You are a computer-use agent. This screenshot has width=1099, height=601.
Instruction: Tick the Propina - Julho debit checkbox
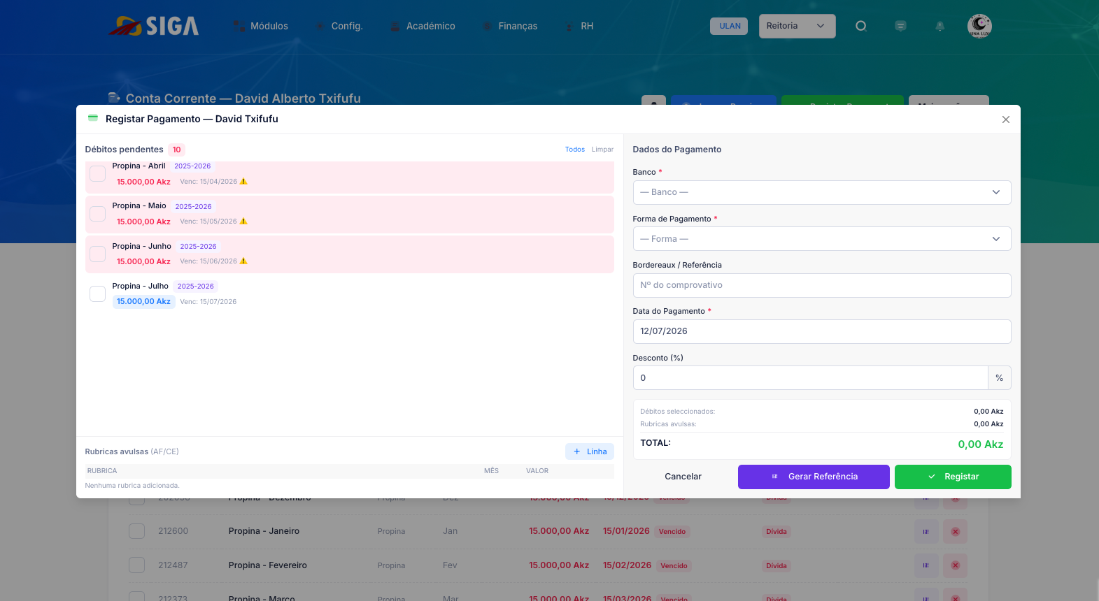(98, 294)
